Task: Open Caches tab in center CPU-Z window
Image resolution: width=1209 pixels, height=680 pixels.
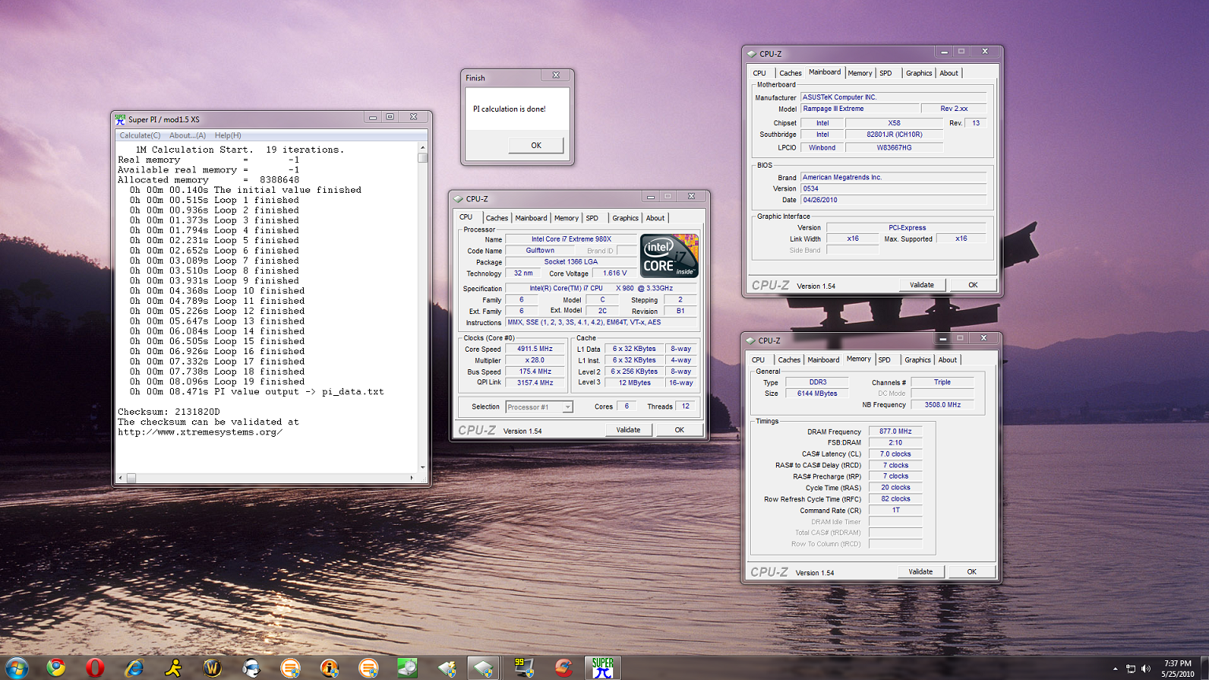Action: [497, 218]
